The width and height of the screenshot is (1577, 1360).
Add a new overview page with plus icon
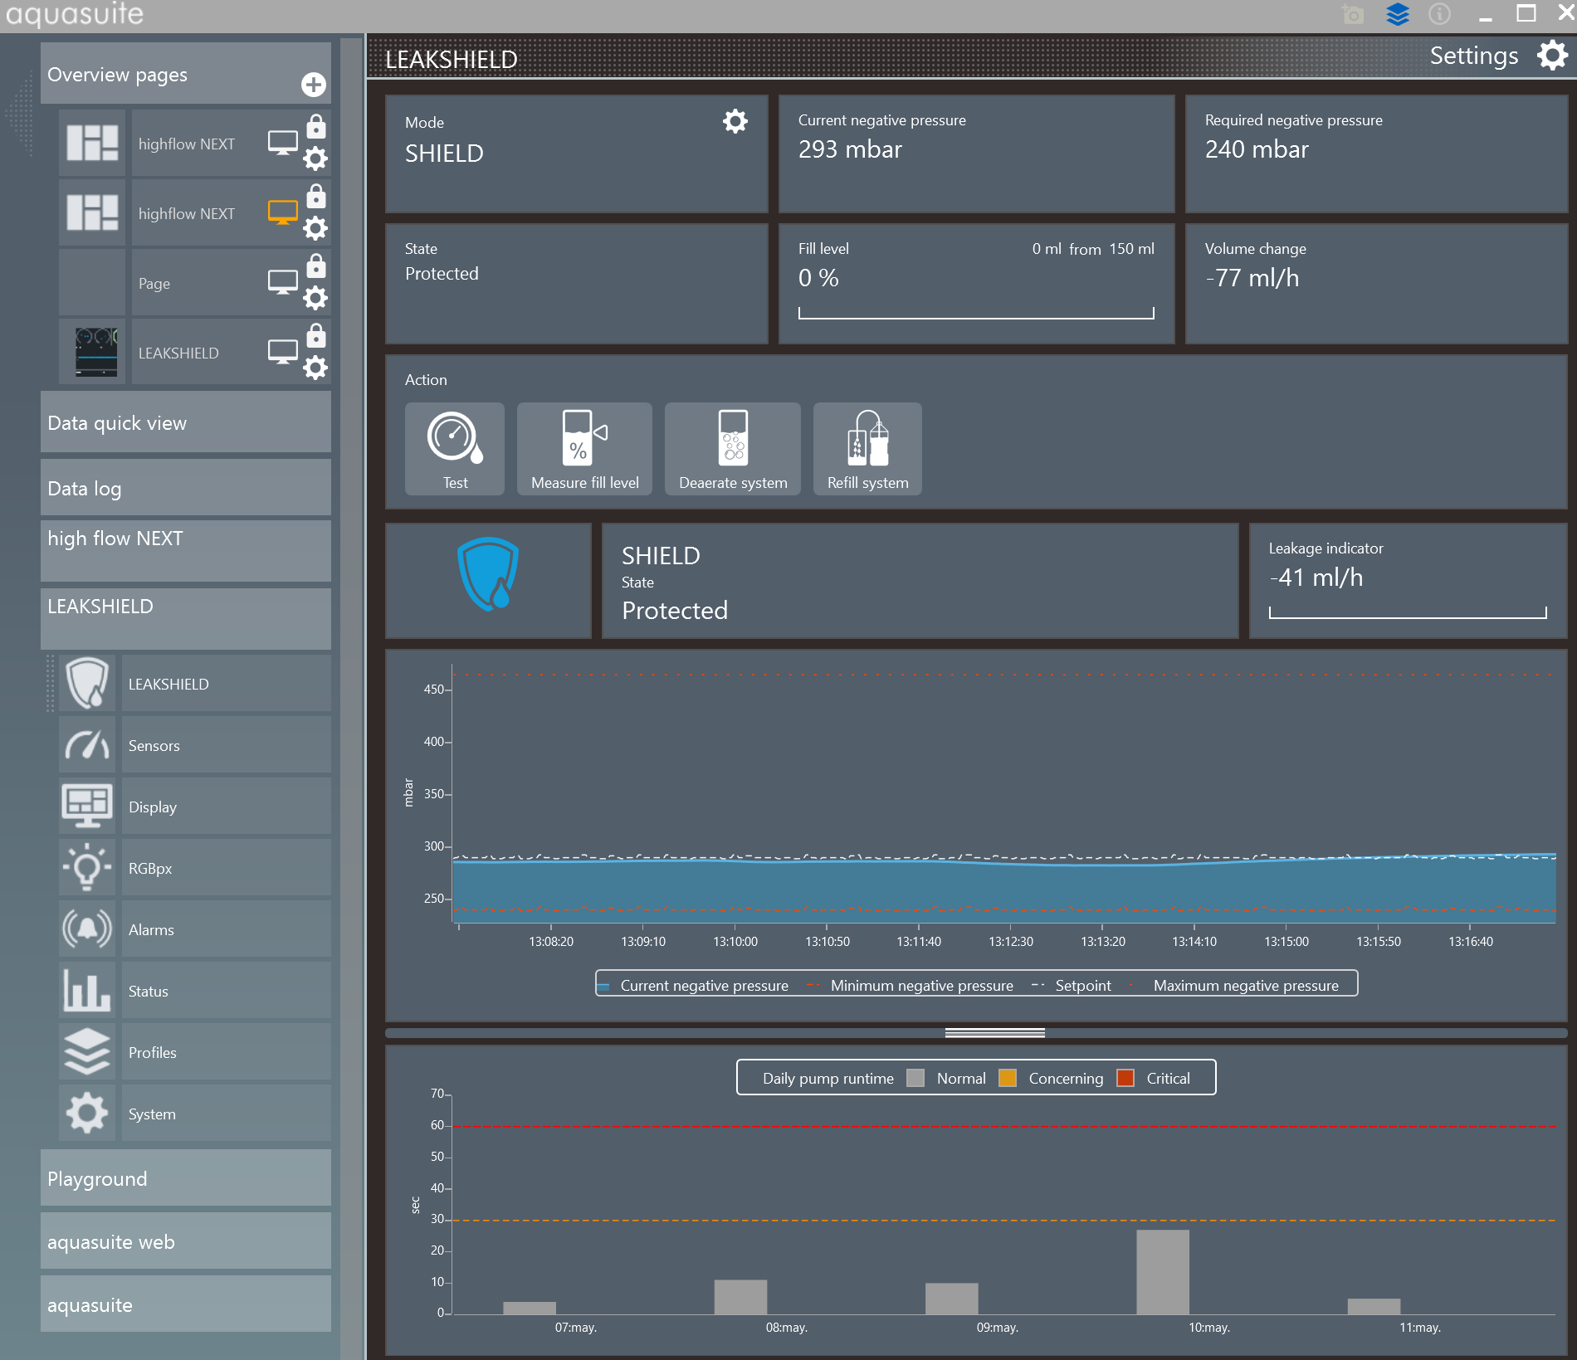click(x=314, y=84)
